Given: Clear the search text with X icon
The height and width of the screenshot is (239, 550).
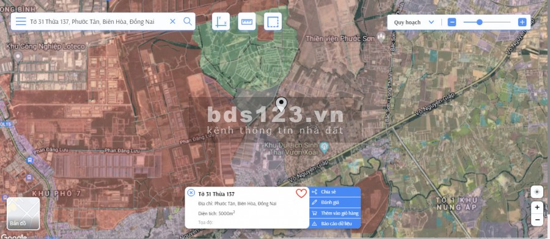Looking at the screenshot, I should 172,21.
